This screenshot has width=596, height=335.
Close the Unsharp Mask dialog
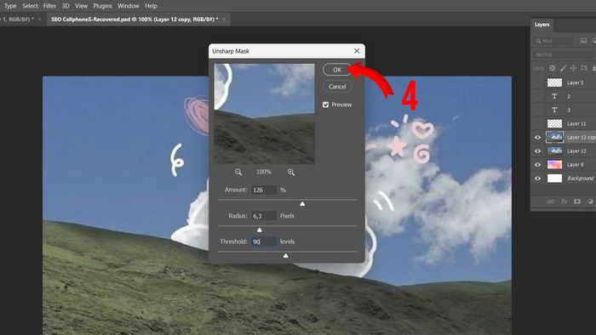tap(357, 51)
